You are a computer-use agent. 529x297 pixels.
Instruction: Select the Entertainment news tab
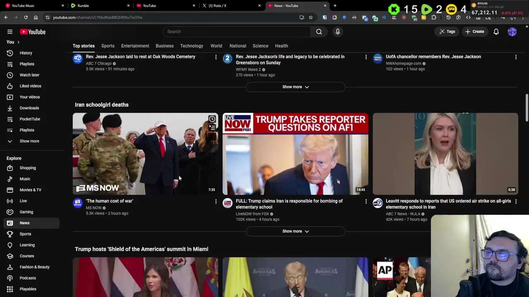[x=135, y=46]
